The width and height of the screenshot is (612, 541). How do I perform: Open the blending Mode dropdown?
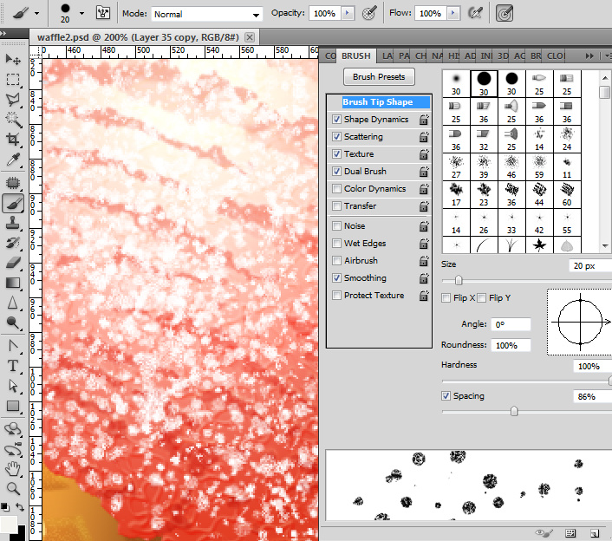tap(206, 15)
